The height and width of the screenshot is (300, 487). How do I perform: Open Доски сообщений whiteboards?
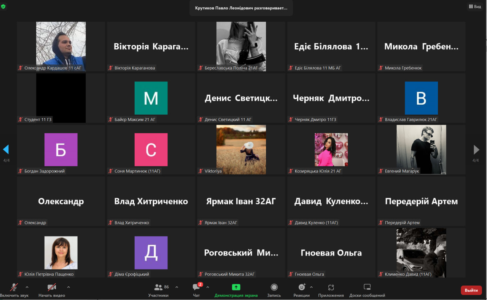[367, 290]
